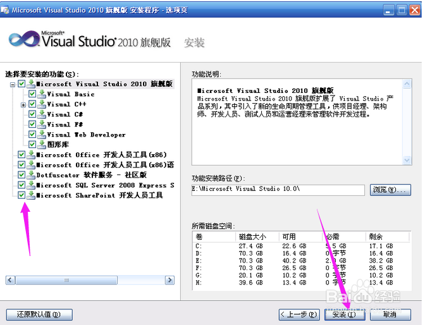
Task: Click the 卷 column header
Action: click(x=214, y=236)
